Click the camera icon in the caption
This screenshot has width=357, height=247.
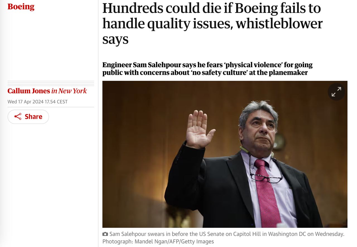105,234
